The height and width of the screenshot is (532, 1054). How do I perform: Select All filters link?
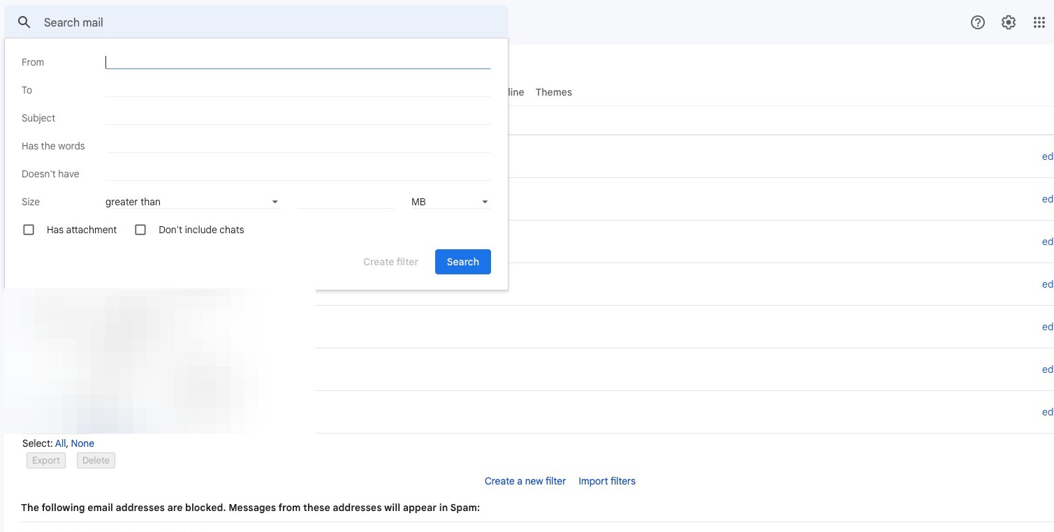click(60, 443)
